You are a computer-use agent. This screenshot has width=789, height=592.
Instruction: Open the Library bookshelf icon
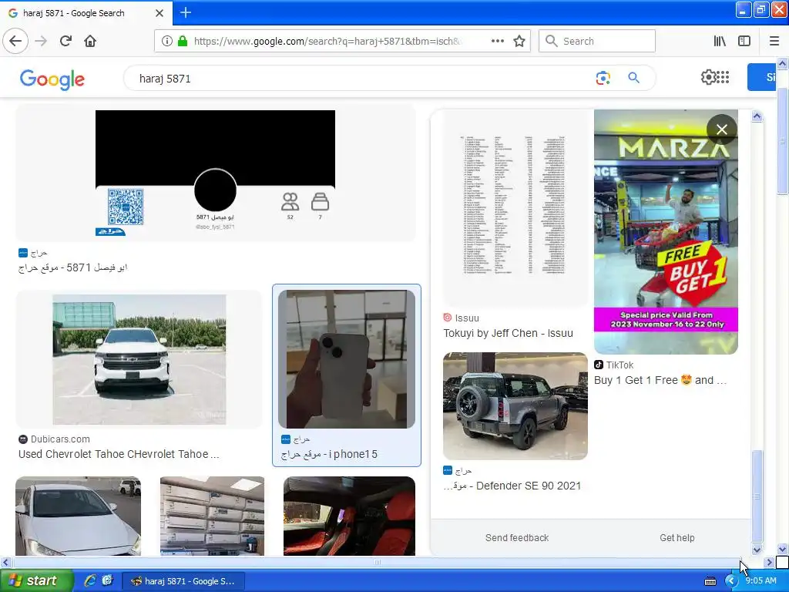click(720, 41)
